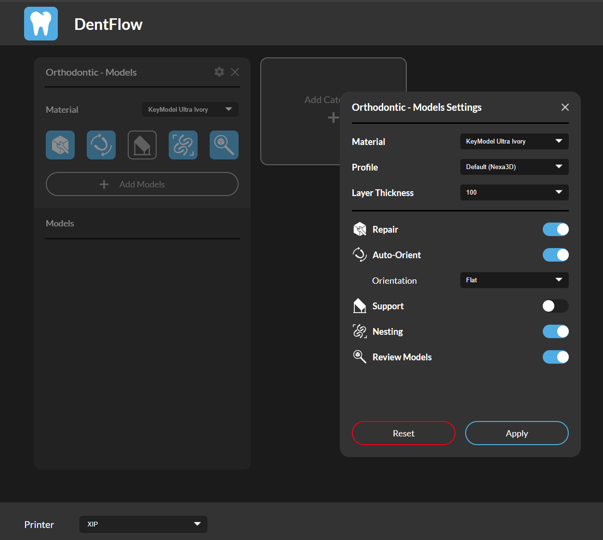This screenshot has width=603, height=540.
Task: Select the Nesting chain-link icon
Action: point(183,145)
